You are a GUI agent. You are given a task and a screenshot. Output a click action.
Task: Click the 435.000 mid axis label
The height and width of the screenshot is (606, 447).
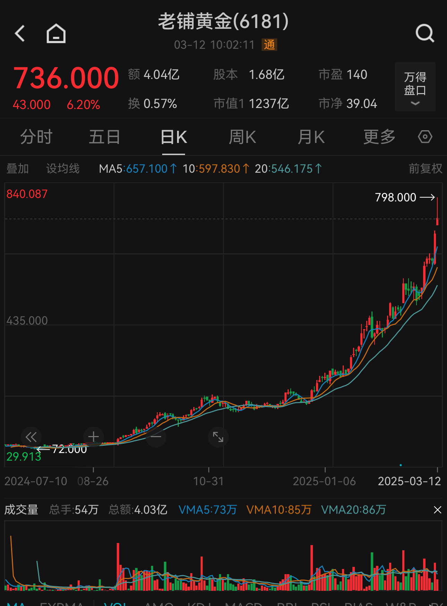[x=27, y=320]
